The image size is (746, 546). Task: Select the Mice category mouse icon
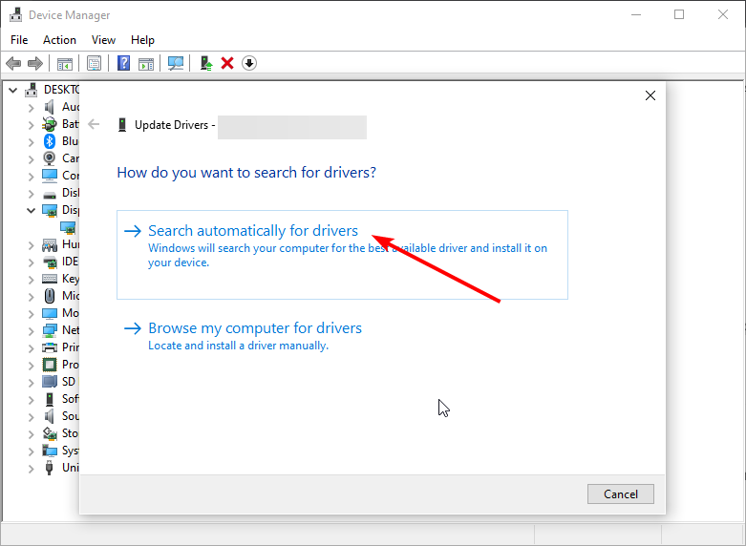(x=50, y=296)
